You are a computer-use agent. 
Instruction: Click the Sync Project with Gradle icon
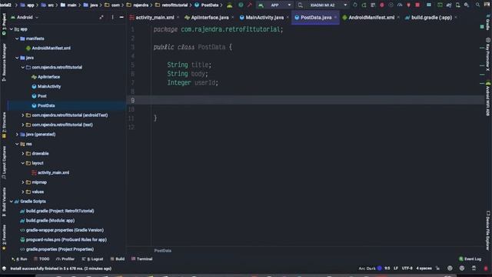[x=449, y=5]
